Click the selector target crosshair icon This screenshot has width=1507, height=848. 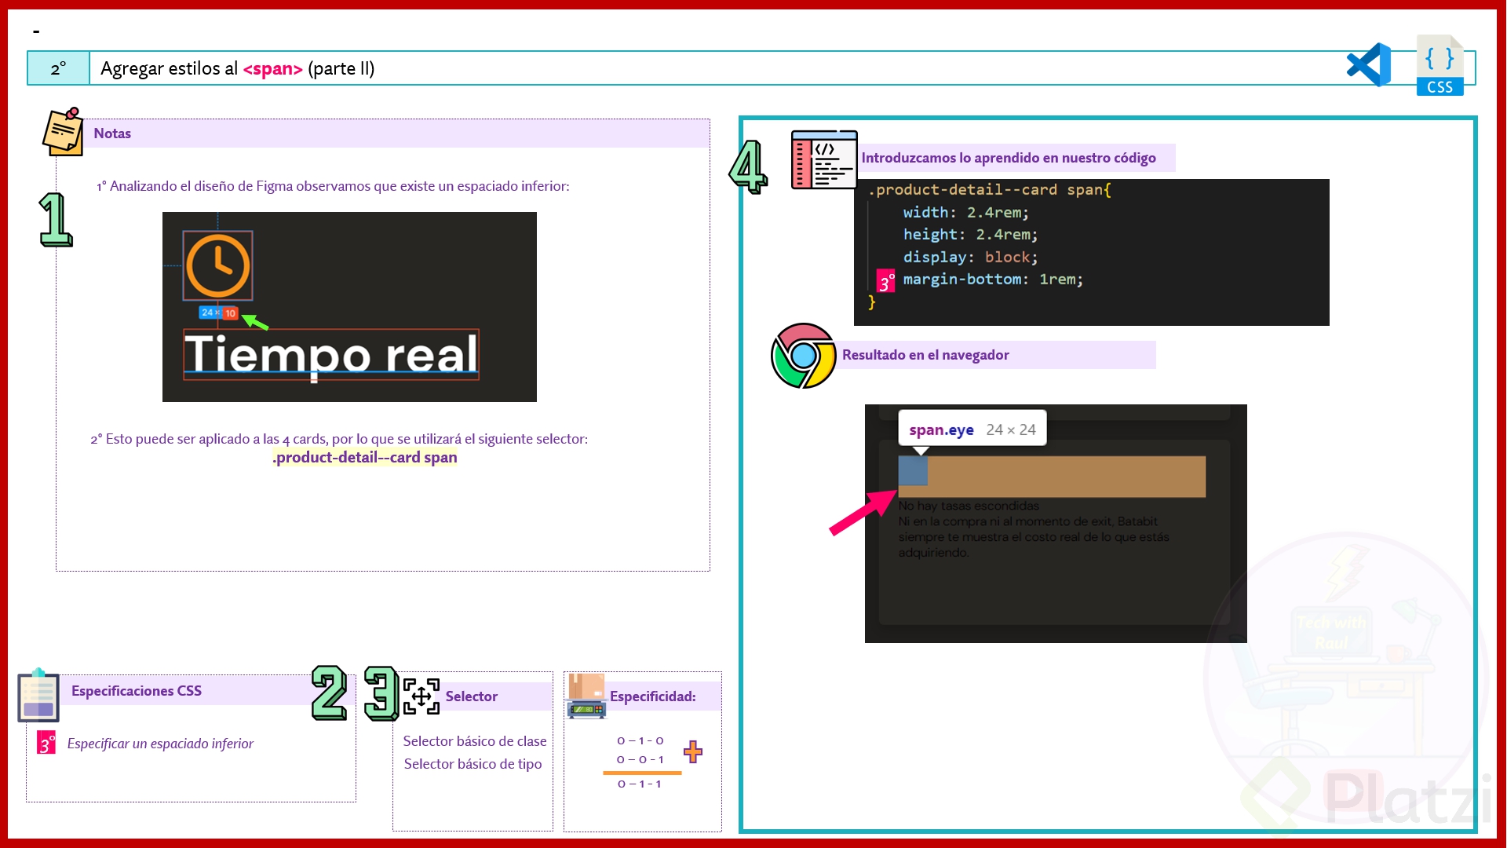tap(421, 696)
